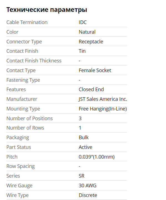The height and width of the screenshot is (200, 166).
Task: Click the Natural color value
Action: [87, 32]
